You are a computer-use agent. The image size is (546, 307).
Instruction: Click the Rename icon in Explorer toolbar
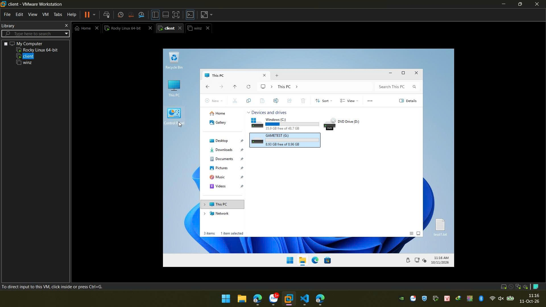276,101
